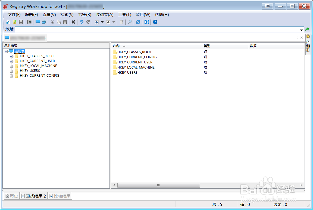Click the refresh arrows icon
Image resolution: width=313 pixels, height=210 pixels.
pyautogui.click(x=138, y=22)
